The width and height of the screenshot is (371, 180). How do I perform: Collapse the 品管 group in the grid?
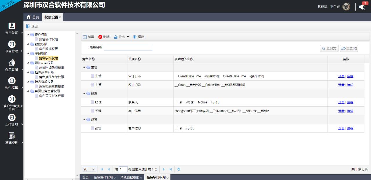tap(84, 120)
